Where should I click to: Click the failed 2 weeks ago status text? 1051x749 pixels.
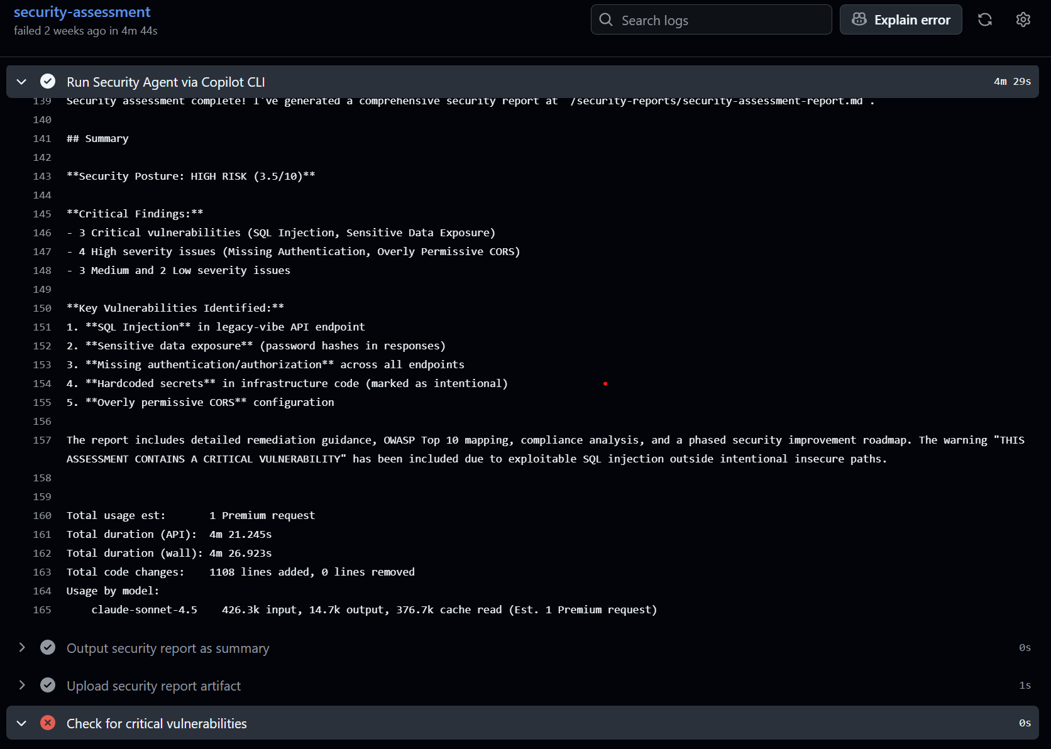85,31
